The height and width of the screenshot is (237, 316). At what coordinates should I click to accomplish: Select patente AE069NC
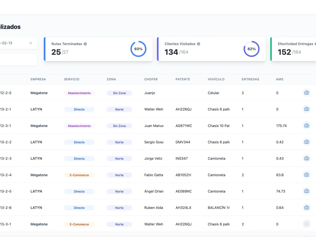(184, 191)
